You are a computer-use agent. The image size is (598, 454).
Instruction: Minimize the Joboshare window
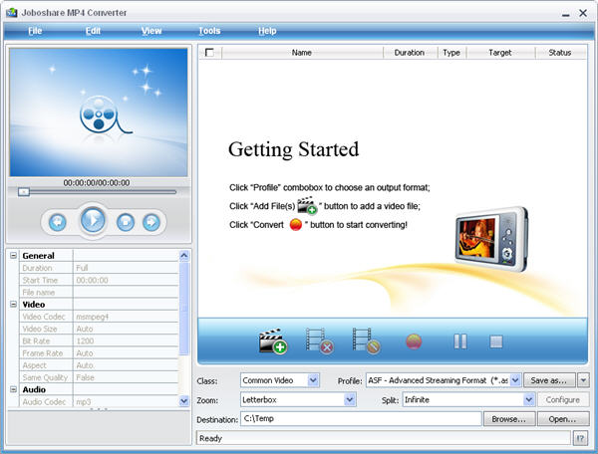[x=565, y=14]
